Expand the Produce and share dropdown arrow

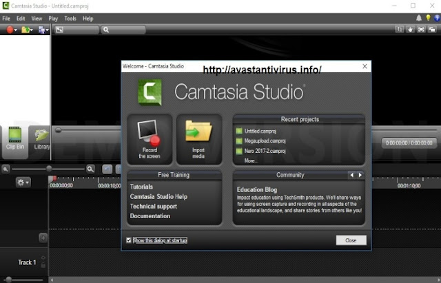(x=48, y=30)
